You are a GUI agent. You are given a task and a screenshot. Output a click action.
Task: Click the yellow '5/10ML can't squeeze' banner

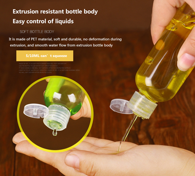click(45, 56)
